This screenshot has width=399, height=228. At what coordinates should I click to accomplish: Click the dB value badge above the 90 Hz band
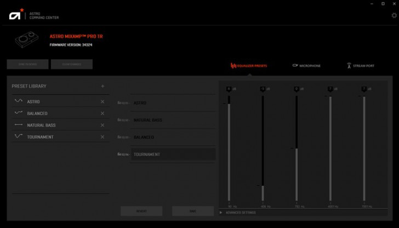(x=229, y=89)
